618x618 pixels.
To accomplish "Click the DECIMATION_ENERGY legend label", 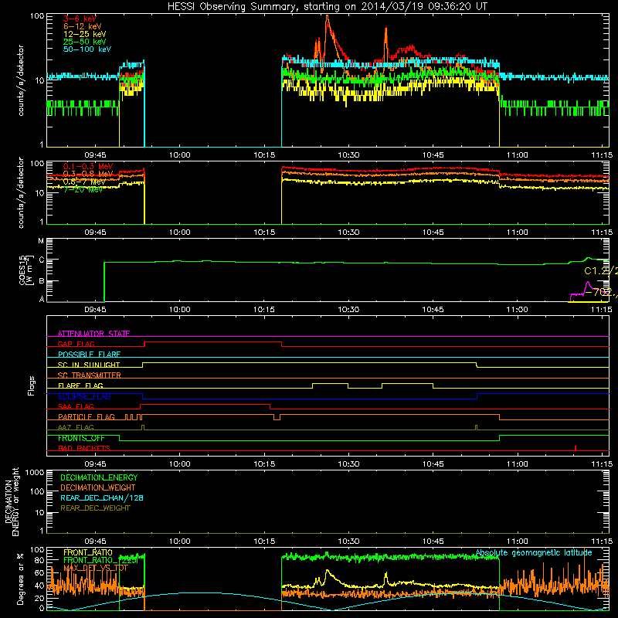I will 99,477.
